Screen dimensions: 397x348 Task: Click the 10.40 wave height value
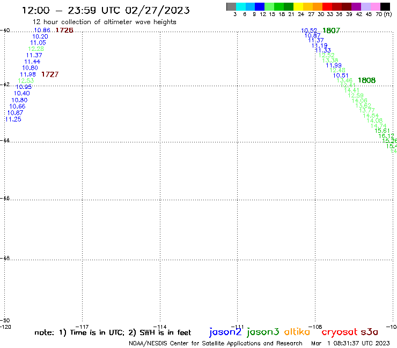click(x=22, y=93)
